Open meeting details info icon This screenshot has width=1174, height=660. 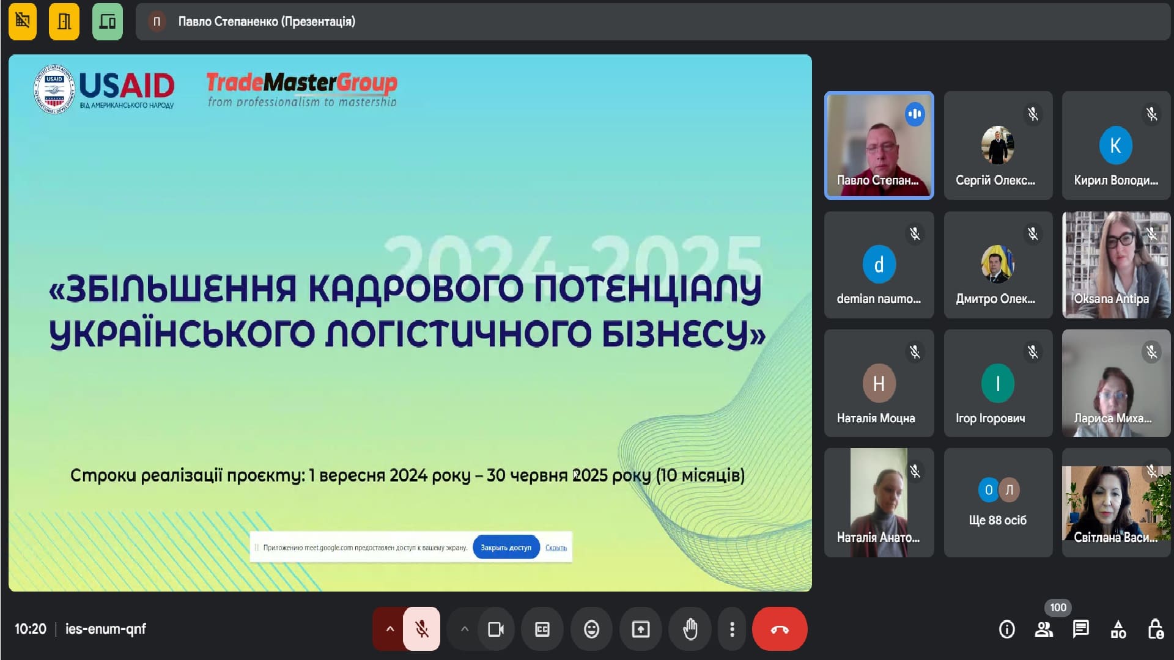pos(1006,629)
